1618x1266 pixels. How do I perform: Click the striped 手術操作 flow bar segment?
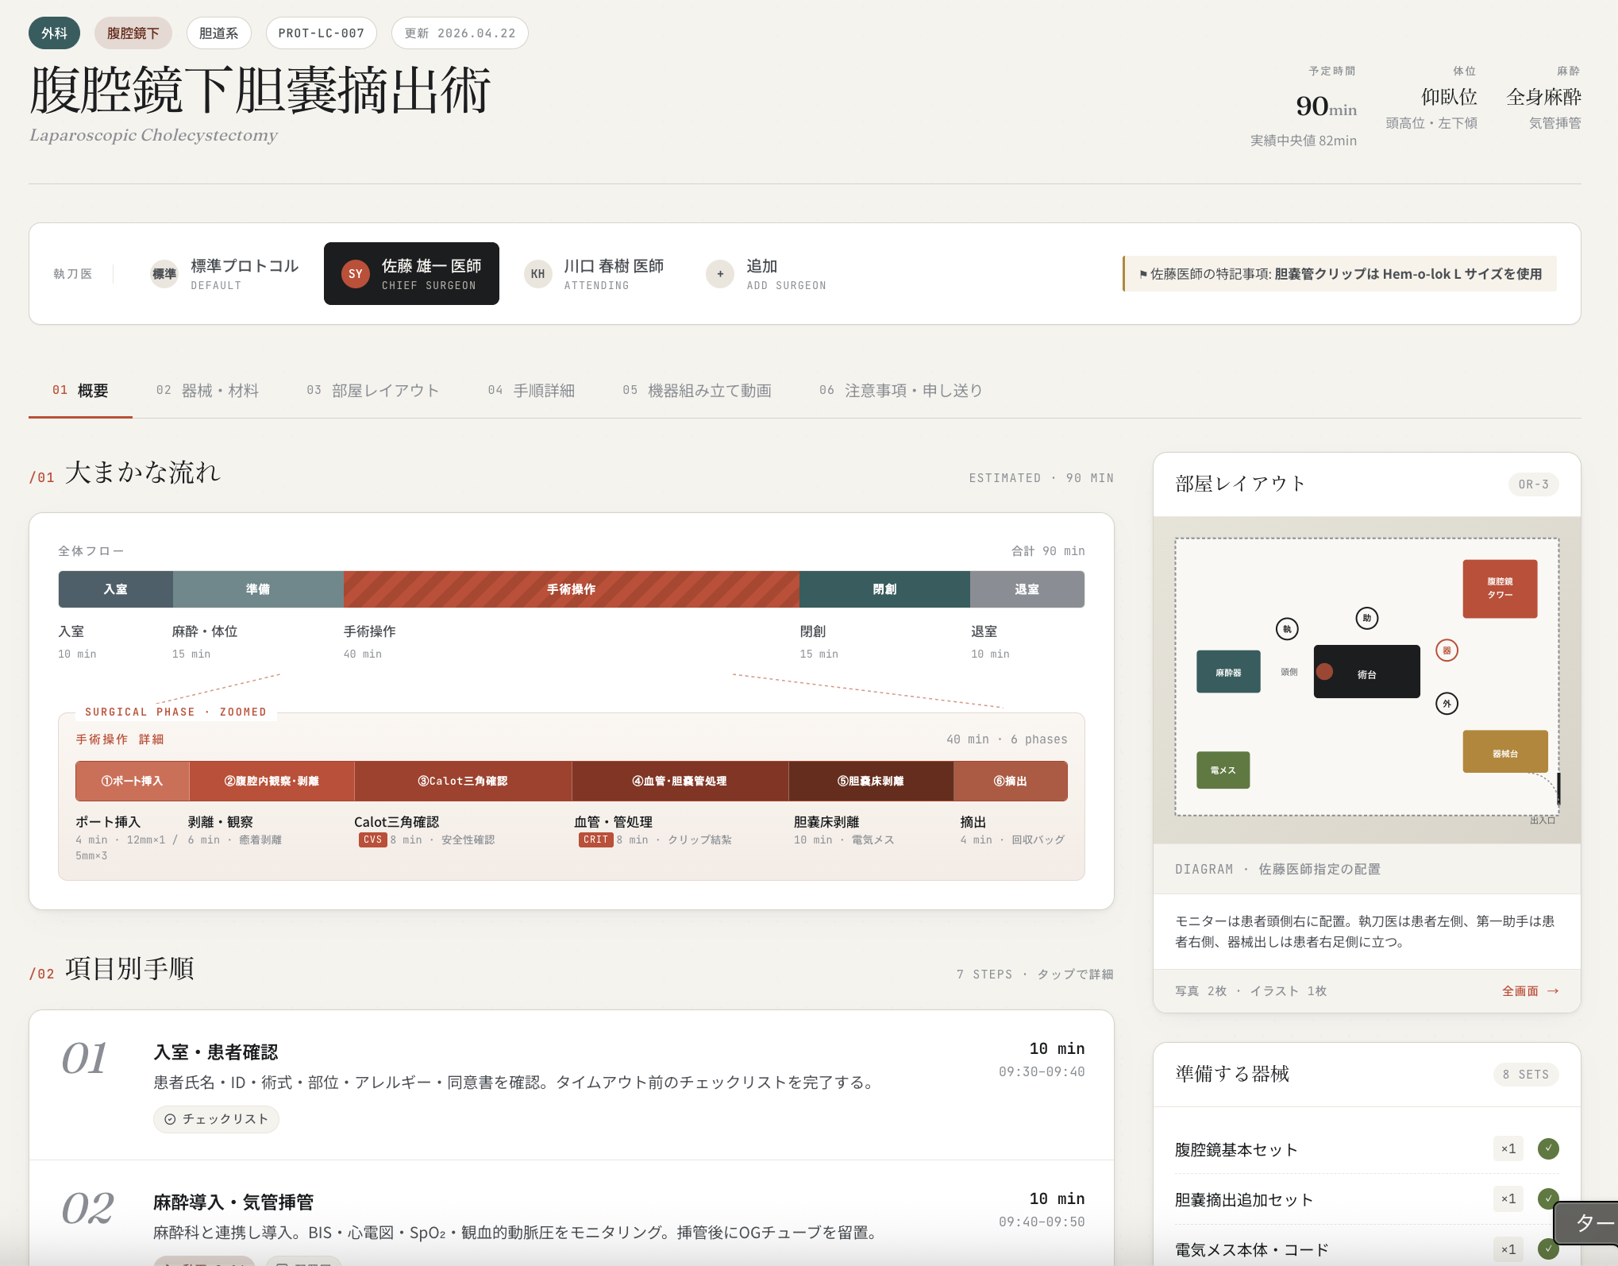572,589
